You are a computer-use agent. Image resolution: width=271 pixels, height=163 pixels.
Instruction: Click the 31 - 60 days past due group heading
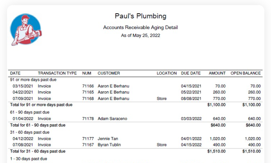(30, 132)
